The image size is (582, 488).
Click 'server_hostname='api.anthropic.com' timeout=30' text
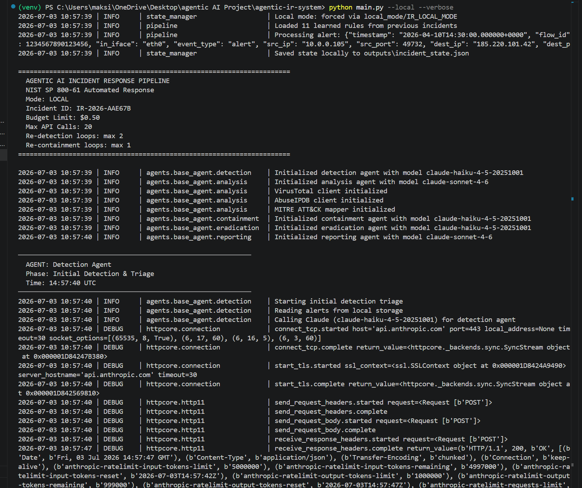107,375
